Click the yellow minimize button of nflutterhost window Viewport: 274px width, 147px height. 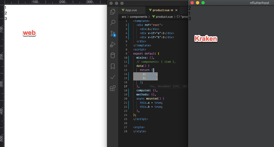[x=198, y=3]
